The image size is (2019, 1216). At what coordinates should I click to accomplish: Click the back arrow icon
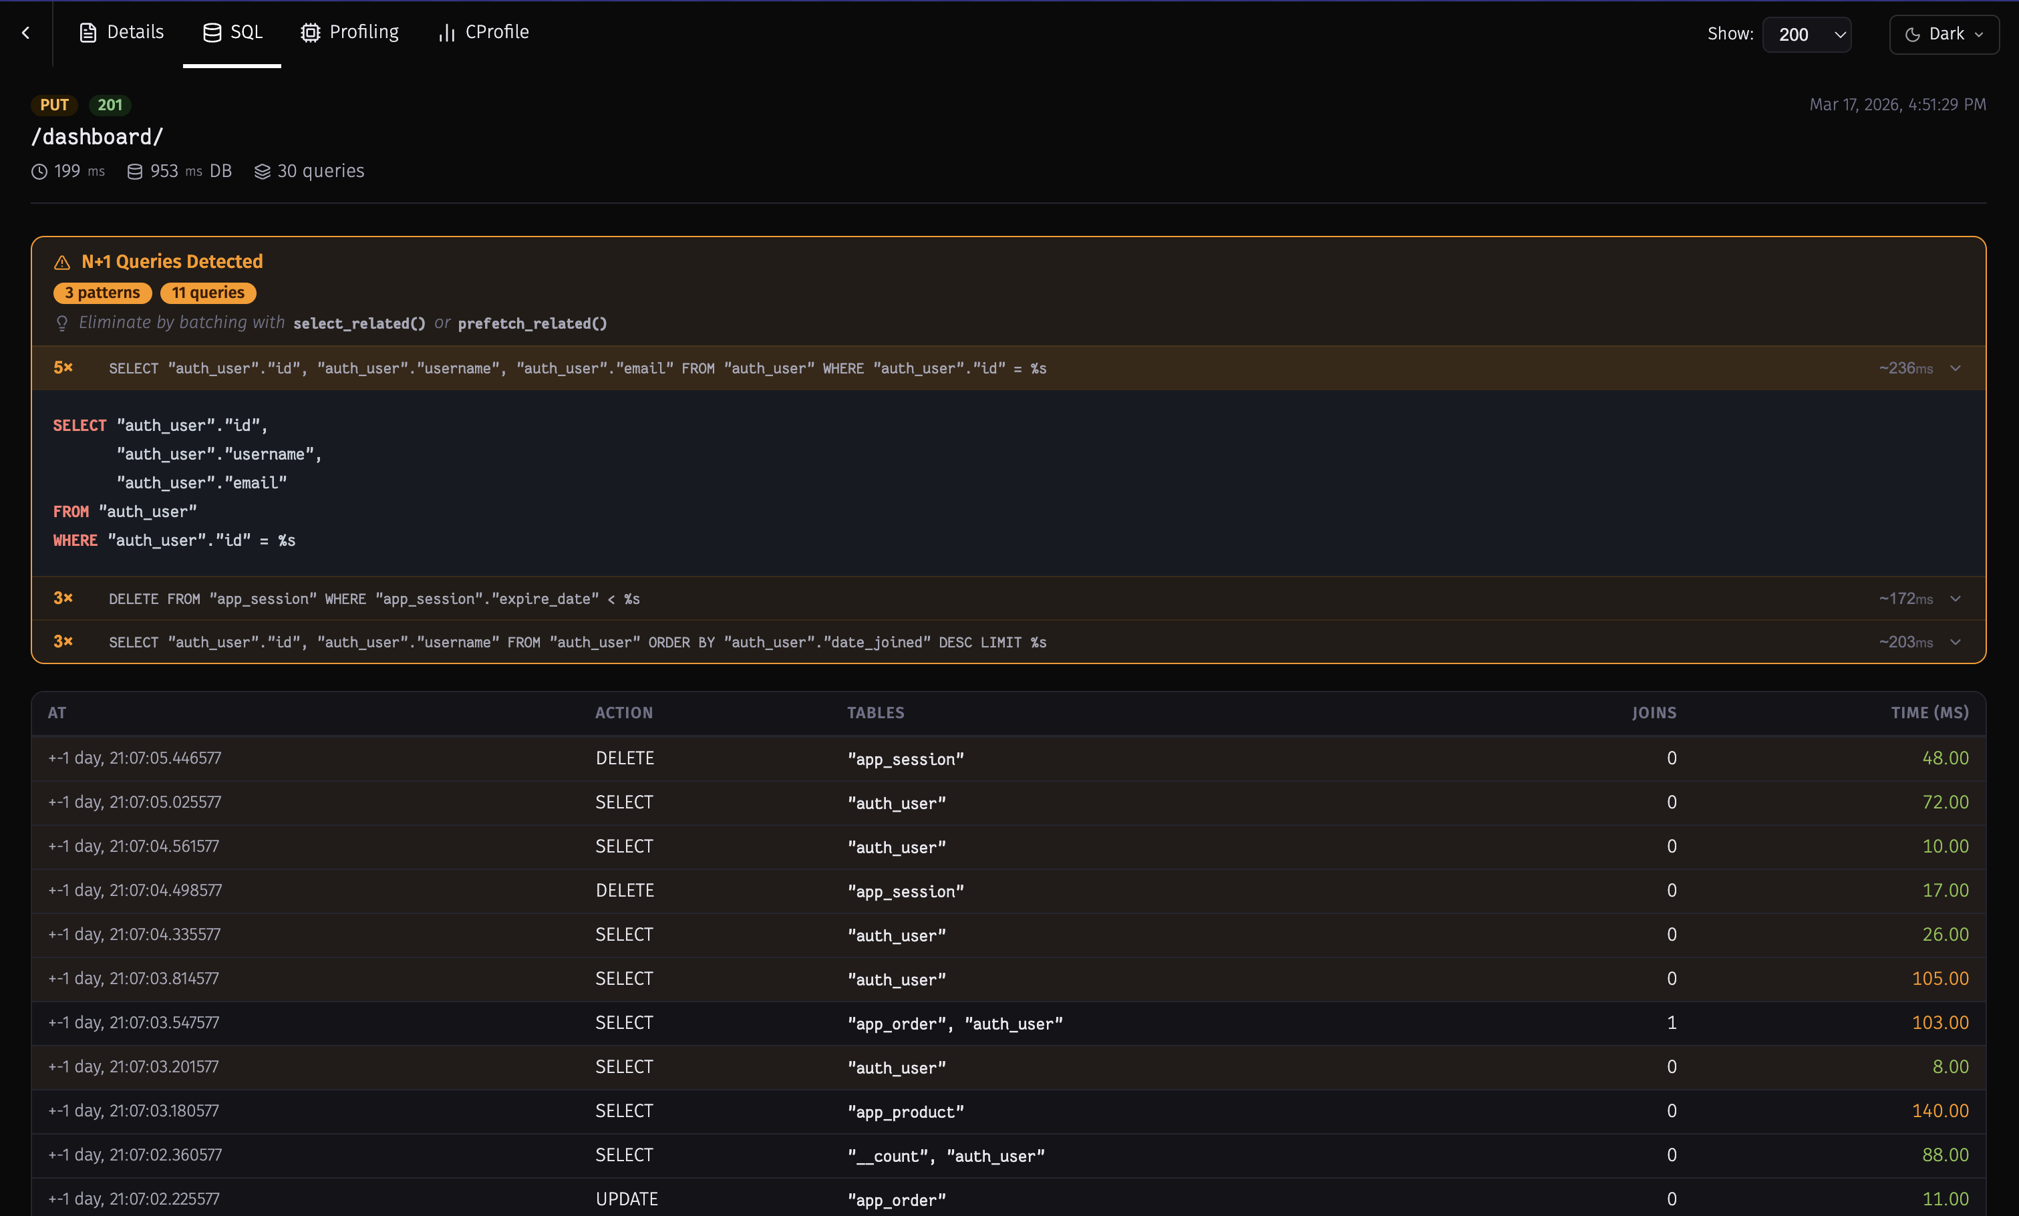coord(26,33)
